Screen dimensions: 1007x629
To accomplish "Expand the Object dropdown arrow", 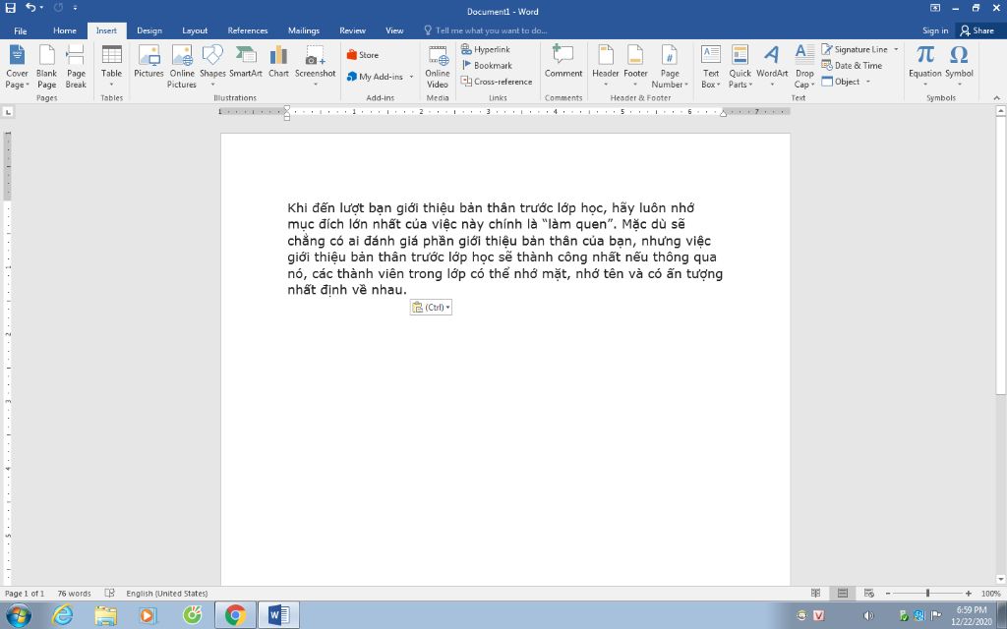I will [867, 82].
